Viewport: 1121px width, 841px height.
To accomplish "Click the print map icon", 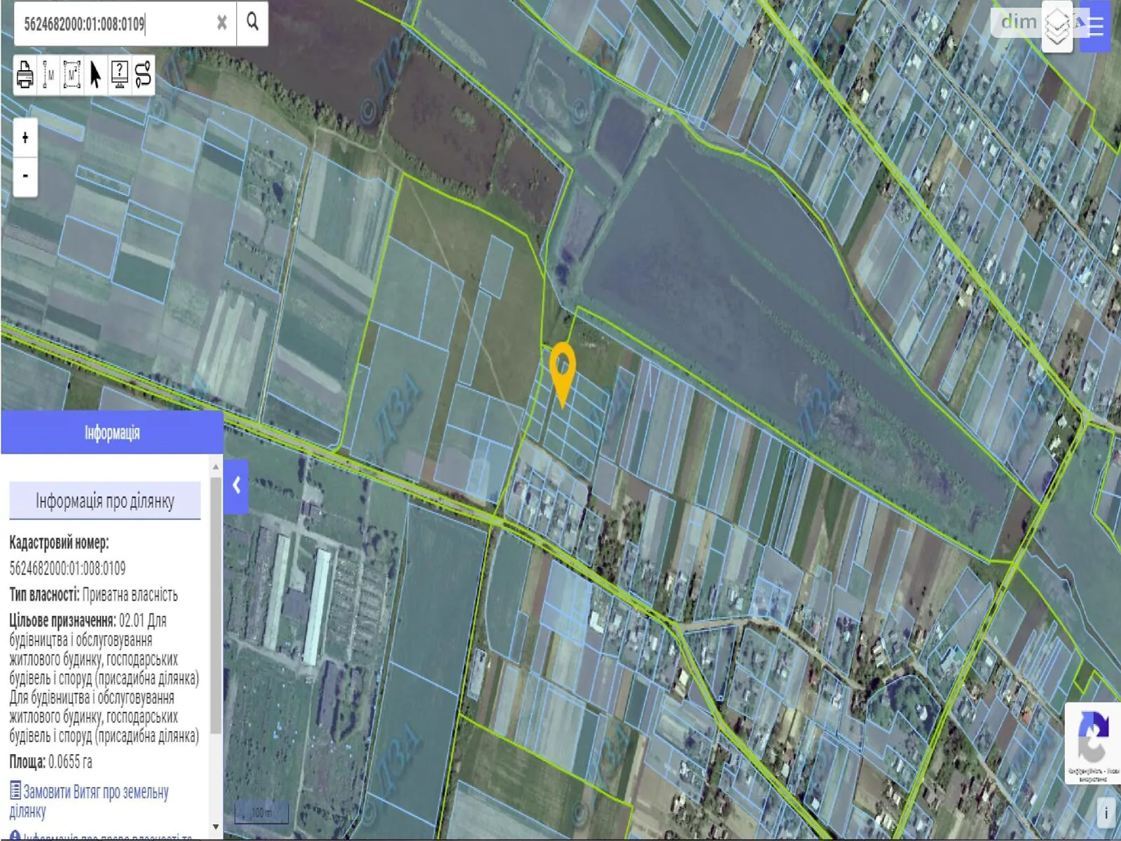I will (25, 74).
